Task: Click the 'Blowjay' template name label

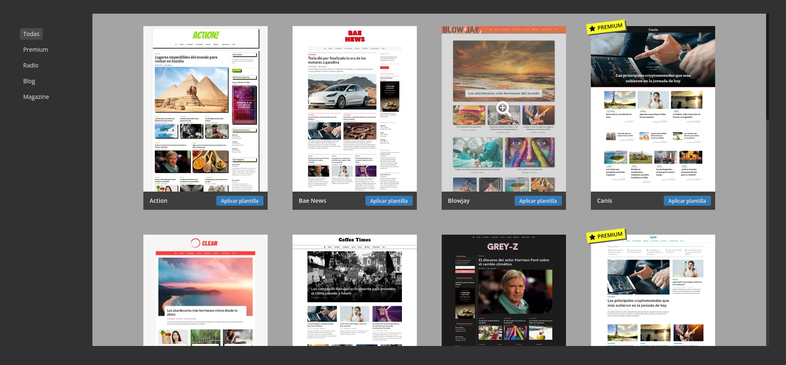Action: coord(459,201)
